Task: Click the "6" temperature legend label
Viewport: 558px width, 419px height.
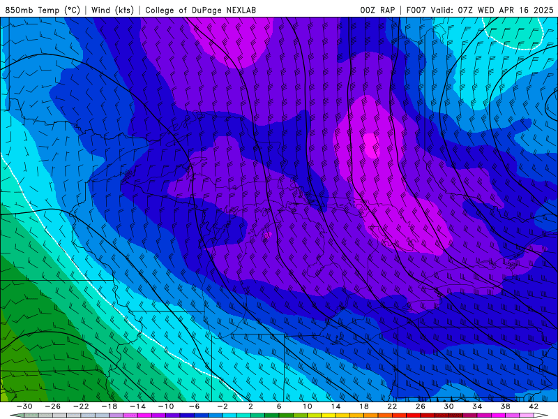Action: coord(279,406)
